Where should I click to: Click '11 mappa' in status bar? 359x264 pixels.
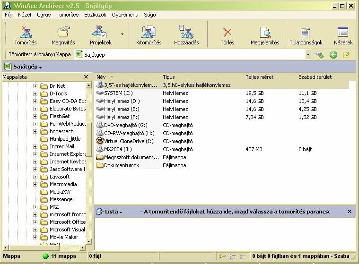click(63, 256)
